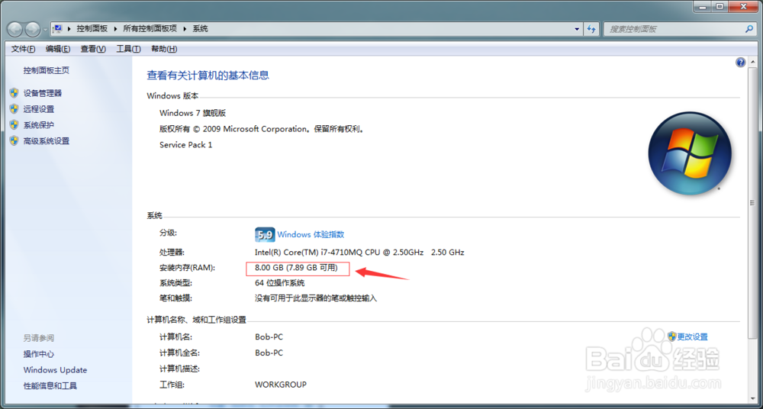Click the Back navigation arrow

click(15, 29)
